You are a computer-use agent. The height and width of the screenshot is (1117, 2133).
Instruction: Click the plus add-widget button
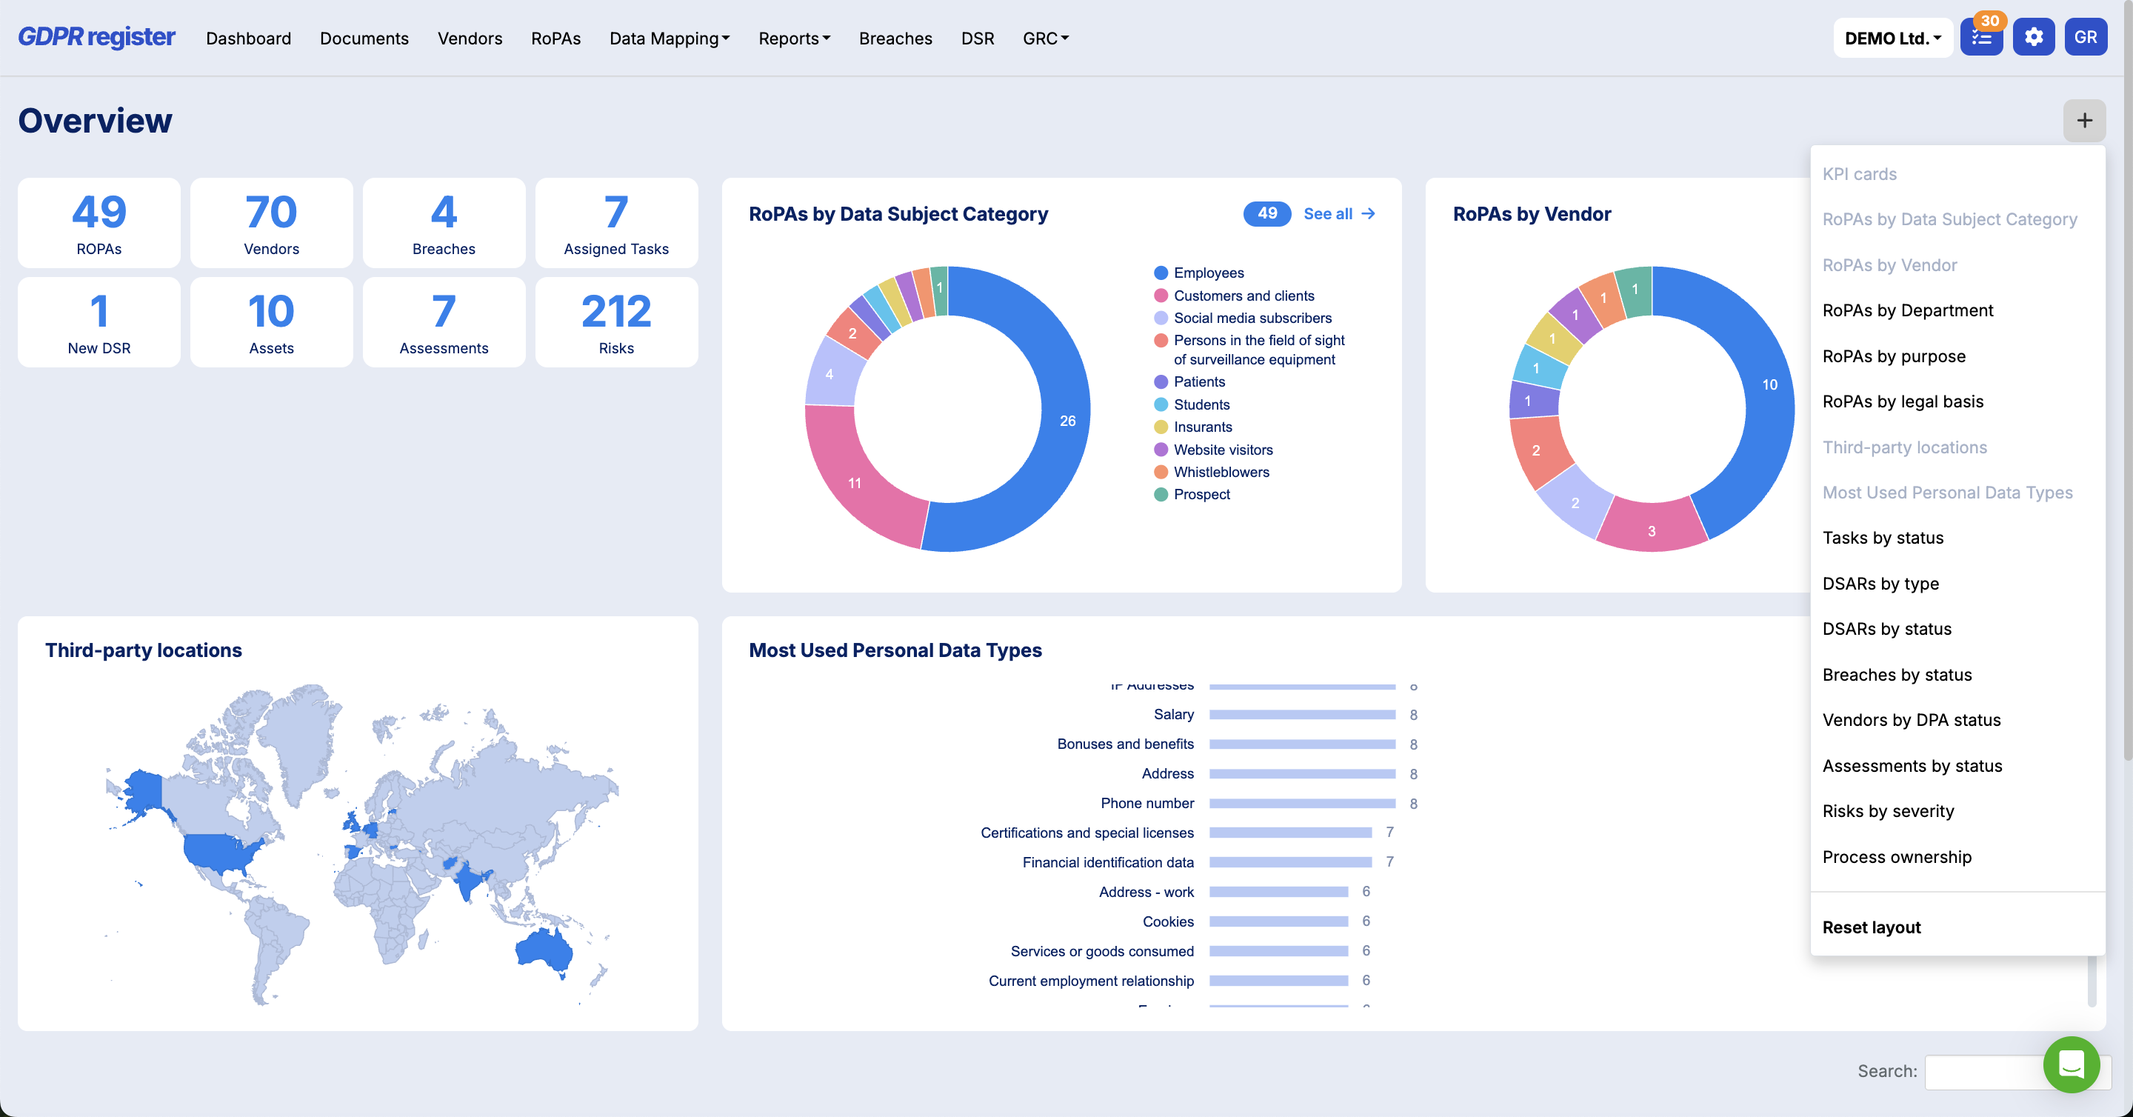click(x=2084, y=121)
